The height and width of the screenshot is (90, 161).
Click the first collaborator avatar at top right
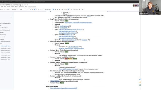click(134, 5)
